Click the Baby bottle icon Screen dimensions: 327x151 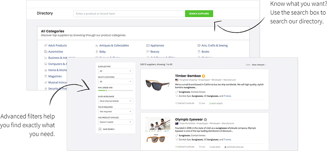tap(97, 52)
